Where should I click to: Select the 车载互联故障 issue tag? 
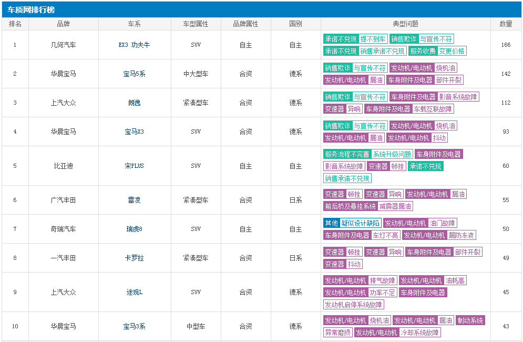[x=433, y=109]
